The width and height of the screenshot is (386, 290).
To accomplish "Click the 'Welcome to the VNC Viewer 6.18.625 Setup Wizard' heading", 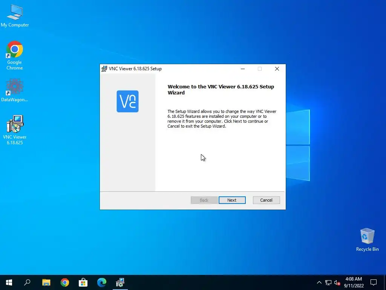I will (221, 89).
